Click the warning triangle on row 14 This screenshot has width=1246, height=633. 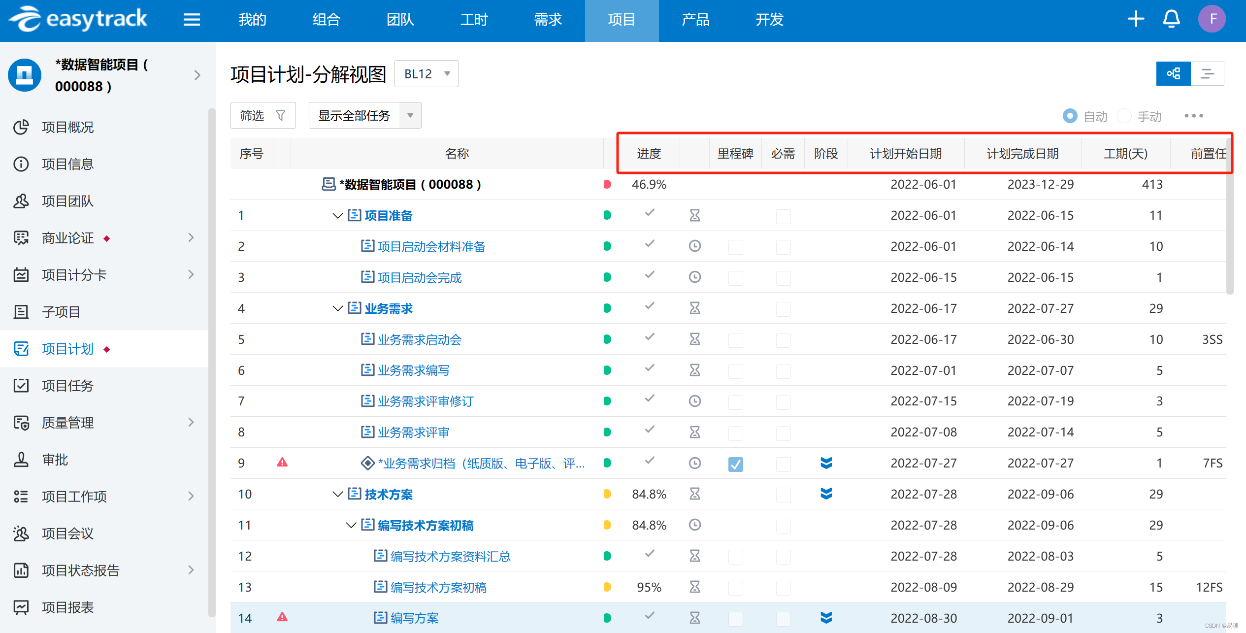(282, 617)
